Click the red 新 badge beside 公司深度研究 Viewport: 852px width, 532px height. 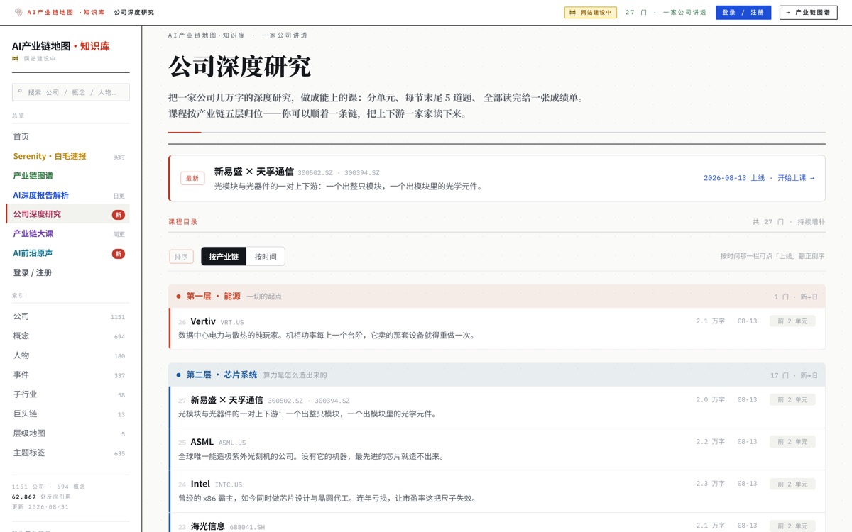119,214
